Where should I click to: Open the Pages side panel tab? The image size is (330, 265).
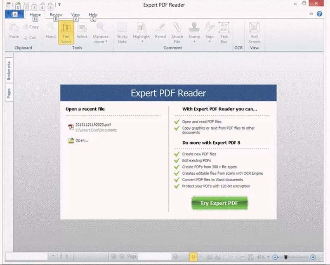9,93
